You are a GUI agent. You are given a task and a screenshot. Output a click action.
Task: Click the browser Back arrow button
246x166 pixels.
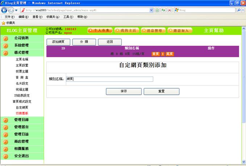(5, 10)
